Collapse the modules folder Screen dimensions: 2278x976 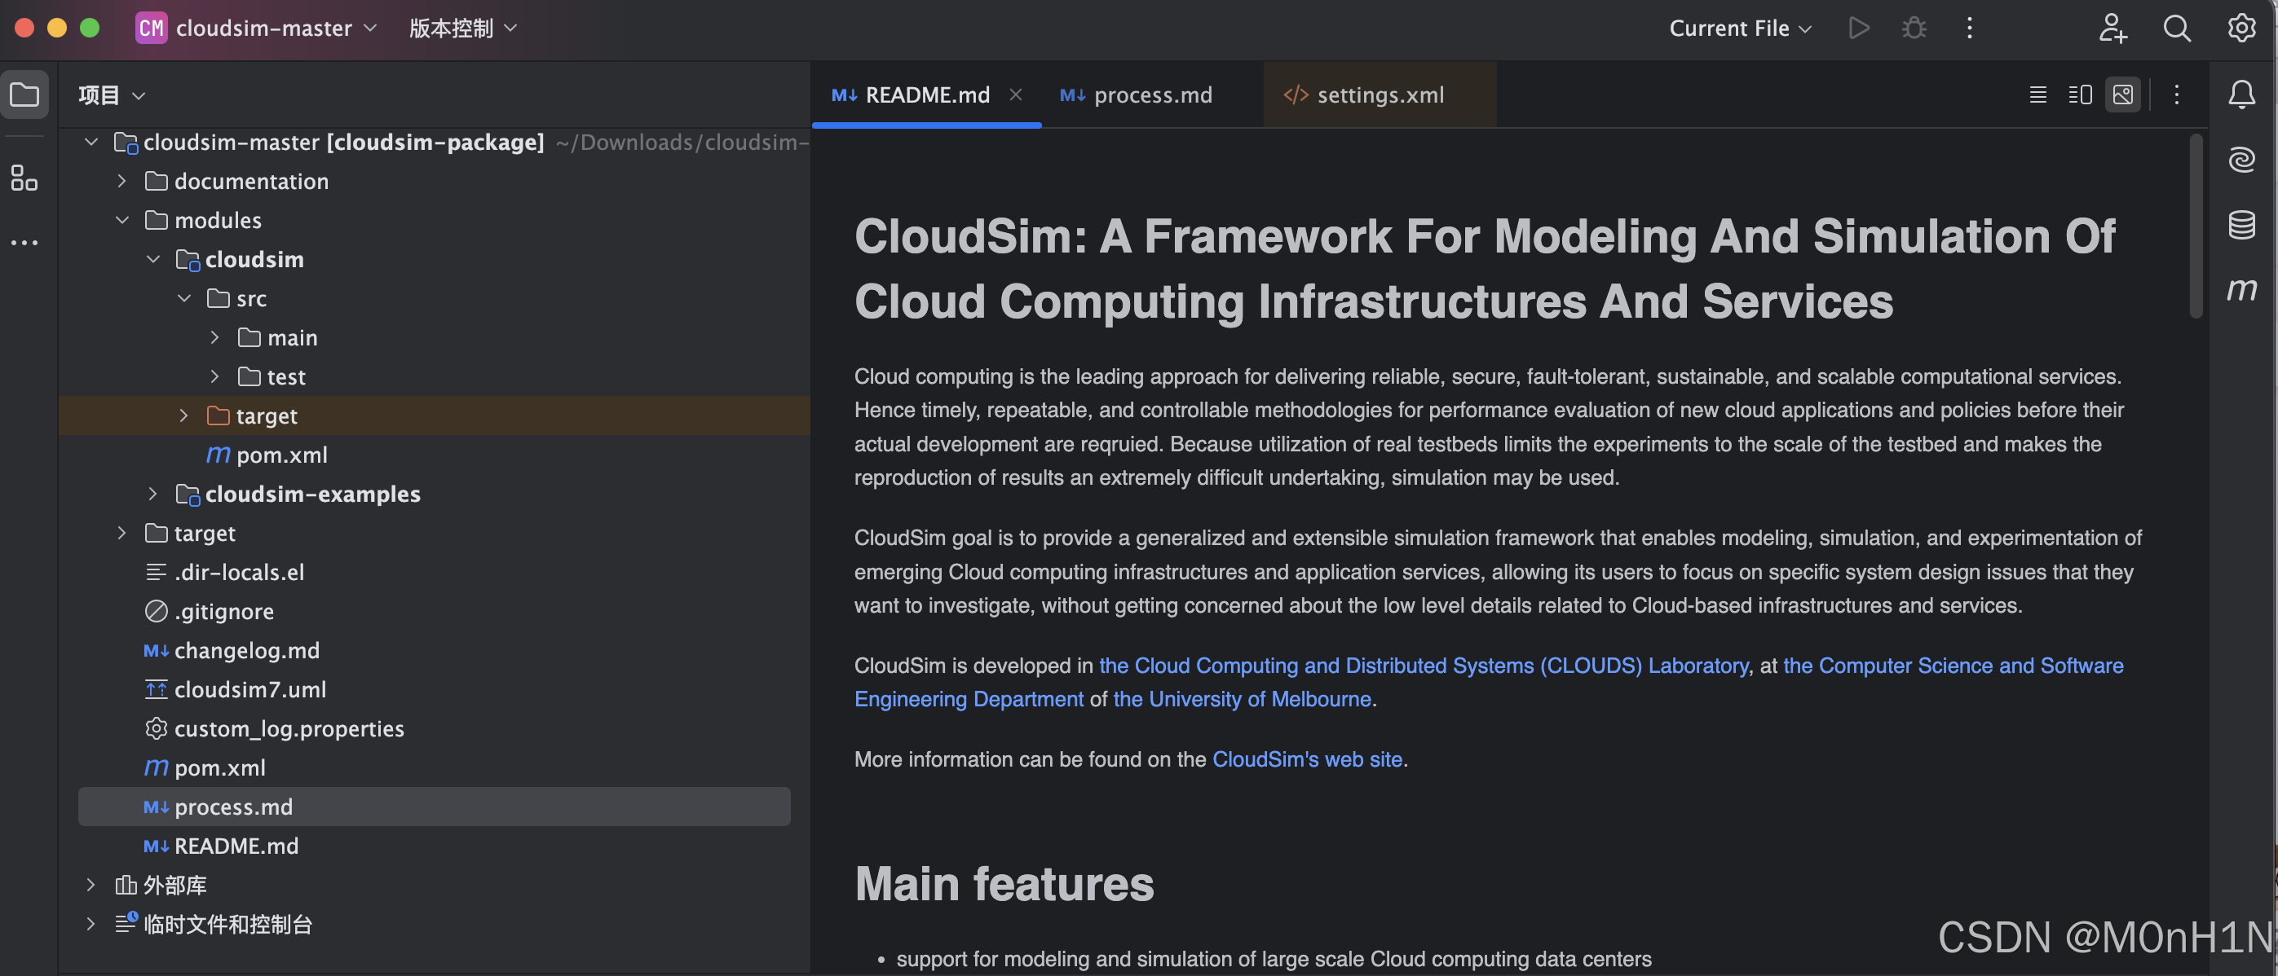[x=122, y=220]
